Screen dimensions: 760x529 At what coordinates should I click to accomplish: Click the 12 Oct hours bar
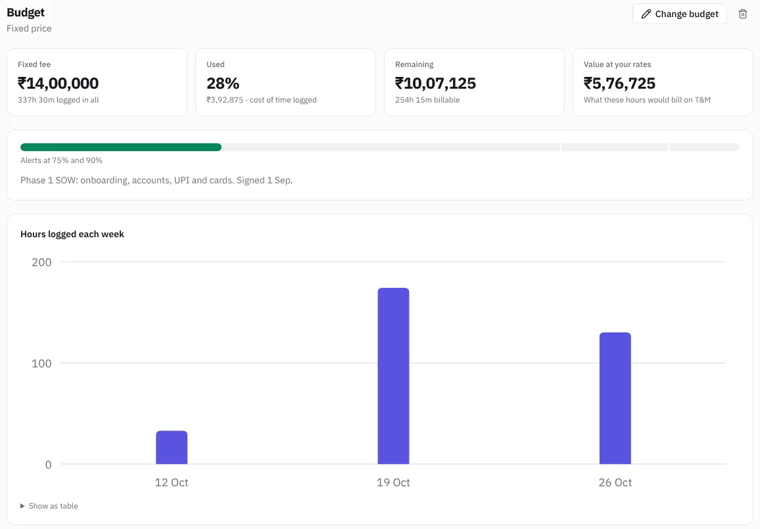[172, 447]
